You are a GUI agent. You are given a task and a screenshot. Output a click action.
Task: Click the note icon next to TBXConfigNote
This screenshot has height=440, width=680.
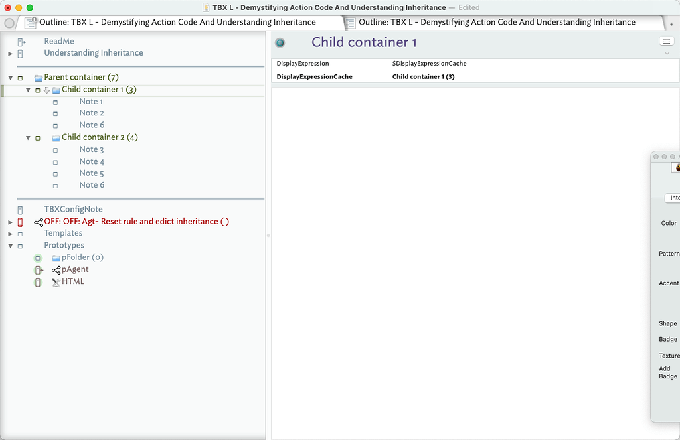20,209
